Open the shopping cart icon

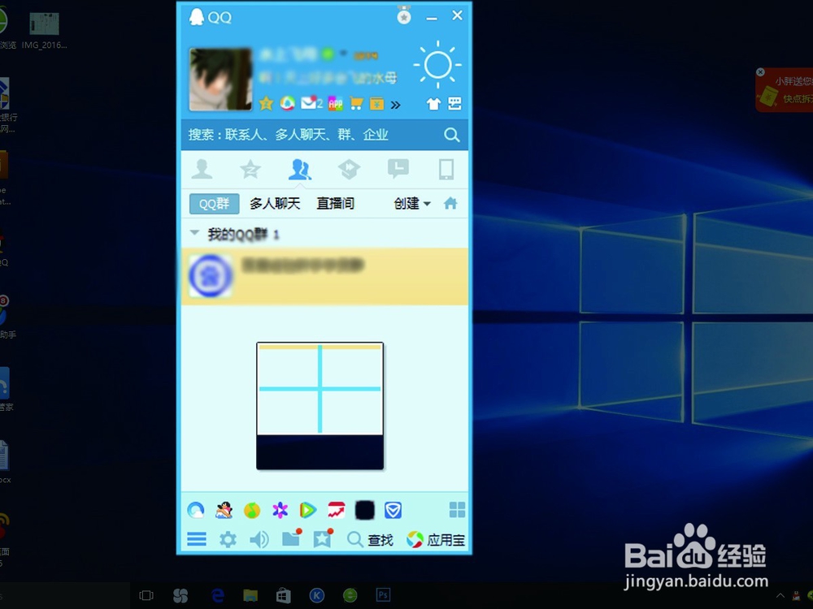point(356,104)
